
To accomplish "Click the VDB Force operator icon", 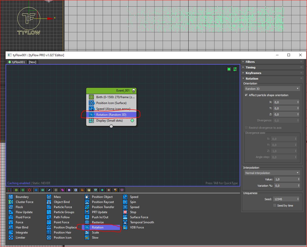I will (125, 227).
